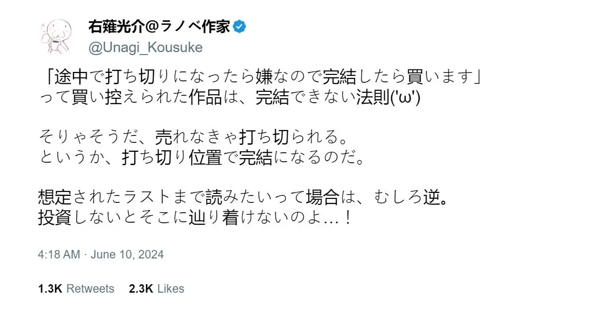Click the June 10, 2024 date
This screenshot has width=596, height=311.
pyautogui.click(x=127, y=254)
